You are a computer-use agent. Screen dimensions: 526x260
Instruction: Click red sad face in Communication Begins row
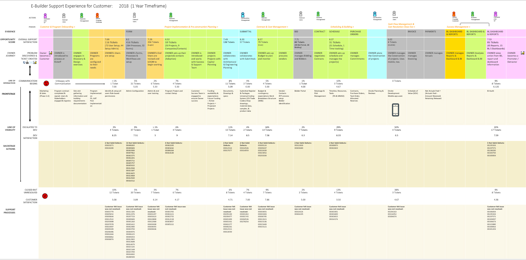46,83
